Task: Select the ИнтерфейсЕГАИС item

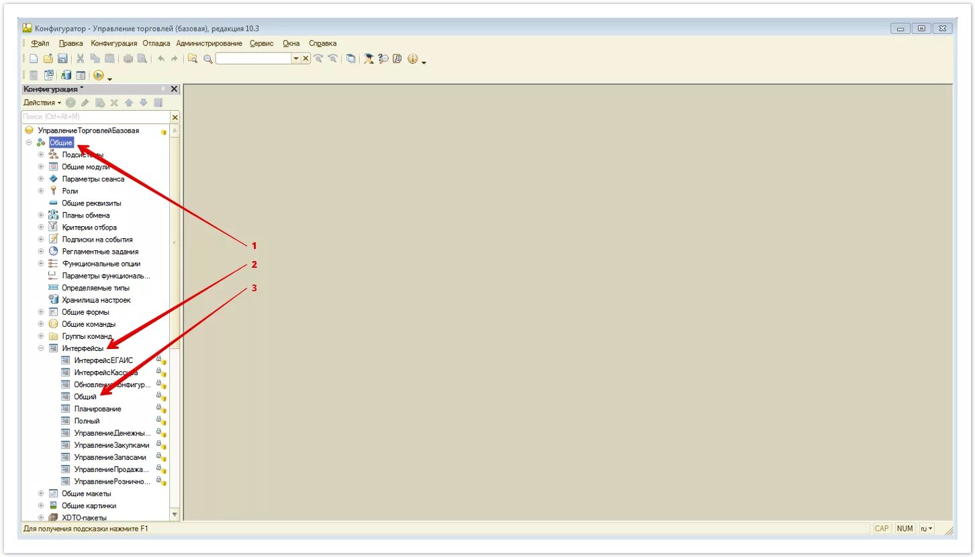Action: pos(103,360)
